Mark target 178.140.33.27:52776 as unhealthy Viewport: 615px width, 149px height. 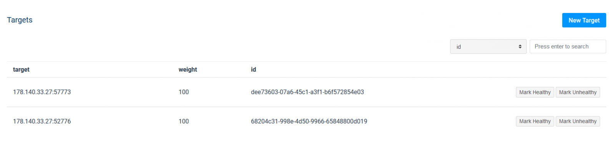(x=578, y=121)
